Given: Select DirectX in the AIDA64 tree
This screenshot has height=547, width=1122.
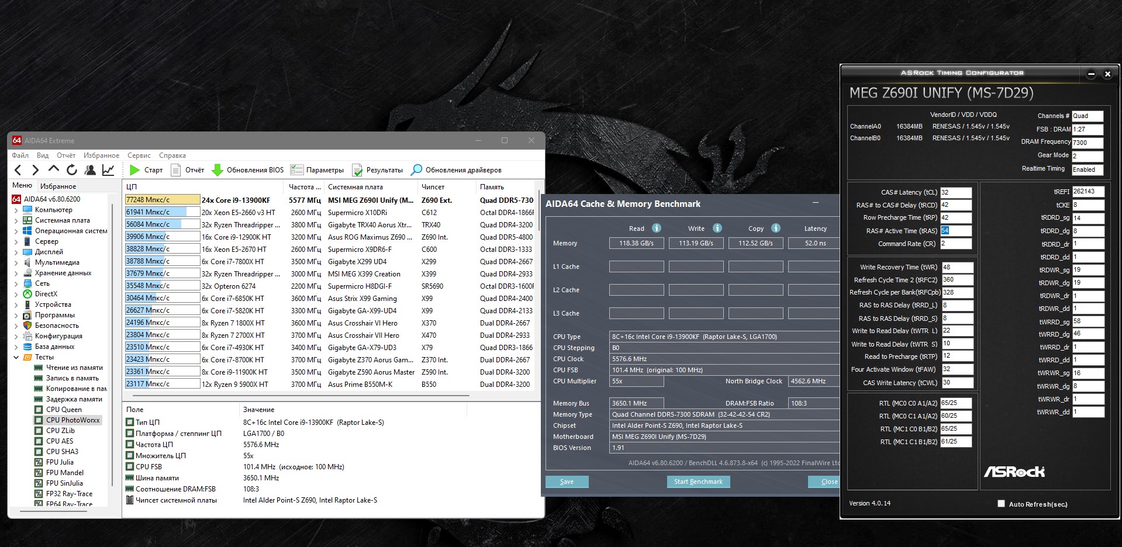Looking at the screenshot, I should [46, 294].
